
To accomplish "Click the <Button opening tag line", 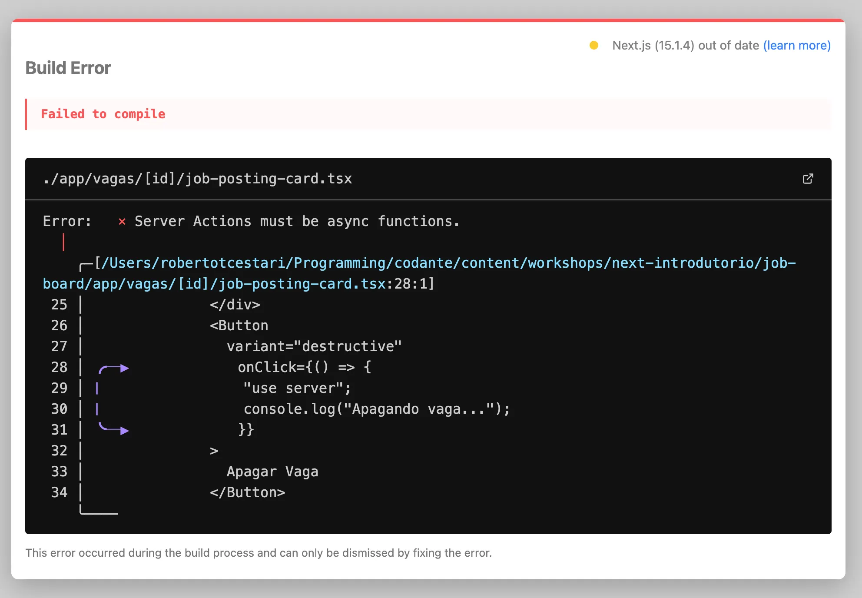I will point(239,326).
